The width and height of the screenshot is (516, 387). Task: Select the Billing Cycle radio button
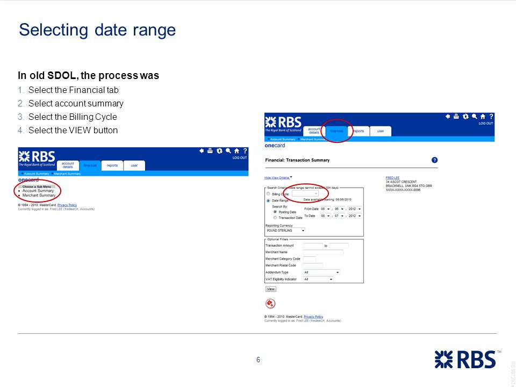[268, 194]
